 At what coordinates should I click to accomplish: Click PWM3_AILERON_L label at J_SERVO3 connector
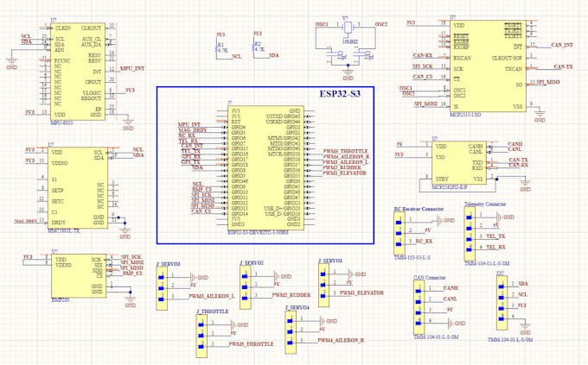(x=212, y=296)
